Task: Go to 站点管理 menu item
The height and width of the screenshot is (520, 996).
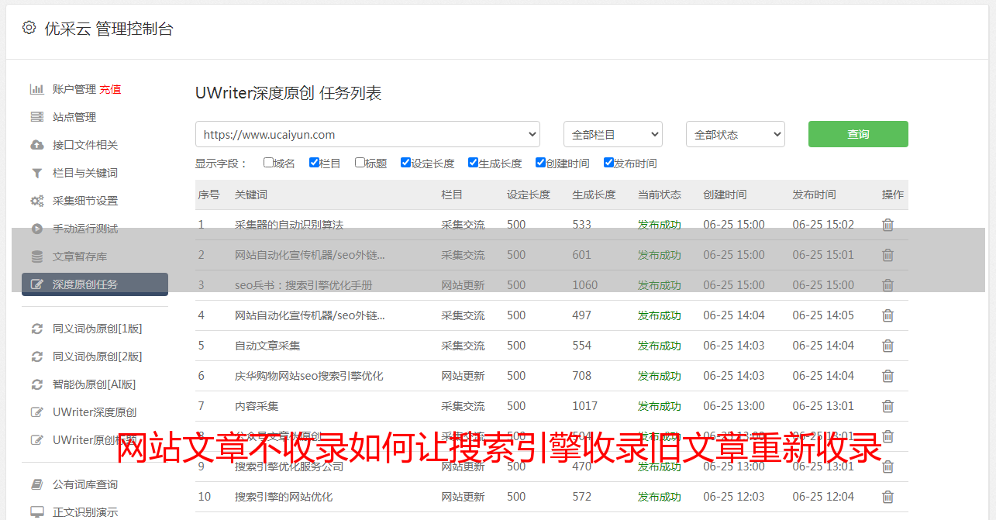Action: (x=74, y=117)
